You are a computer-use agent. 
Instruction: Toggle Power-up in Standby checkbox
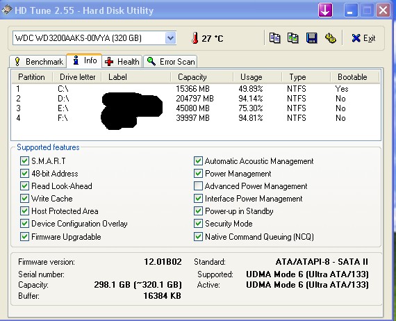[198, 211]
